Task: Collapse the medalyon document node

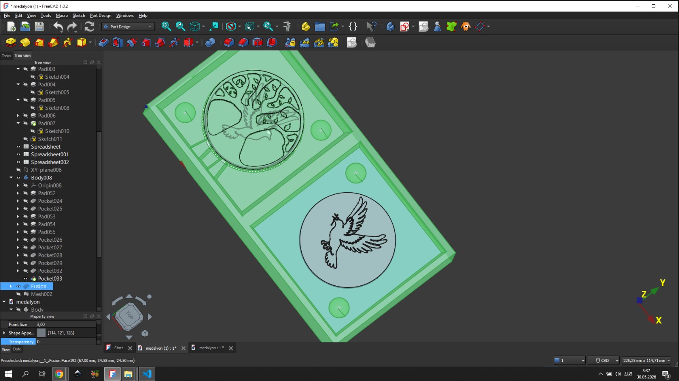Action: pyautogui.click(x=4, y=302)
